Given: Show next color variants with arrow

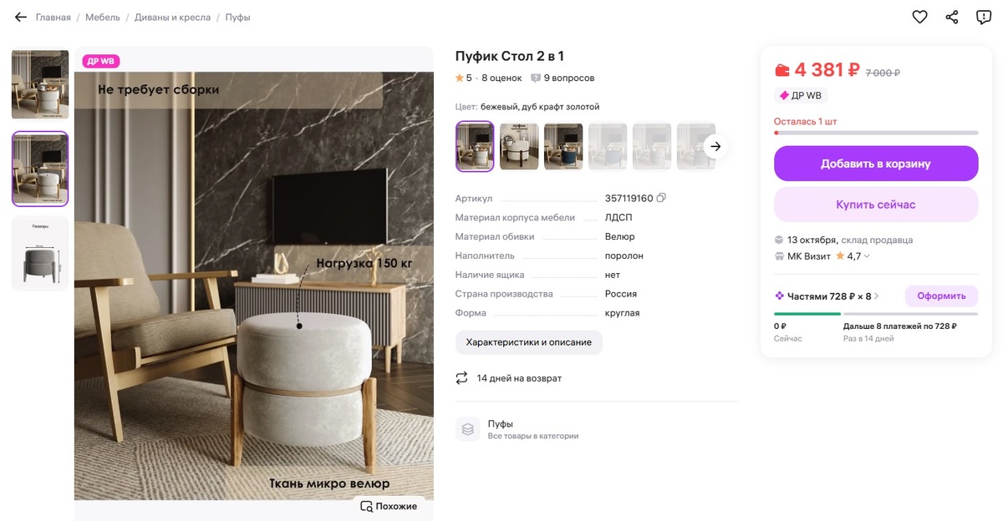Looking at the screenshot, I should click(x=715, y=146).
